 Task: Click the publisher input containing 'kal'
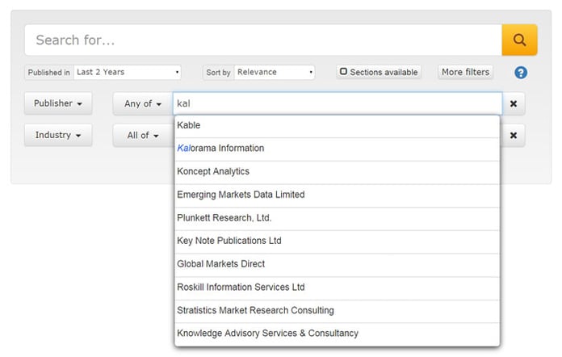tap(338, 103)
